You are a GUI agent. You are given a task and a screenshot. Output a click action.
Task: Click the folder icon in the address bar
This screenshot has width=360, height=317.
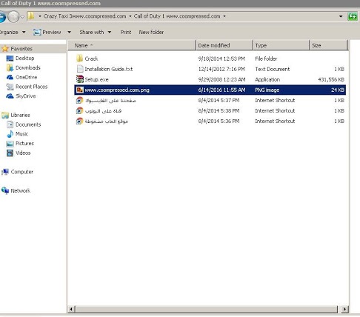pos(31,16)
